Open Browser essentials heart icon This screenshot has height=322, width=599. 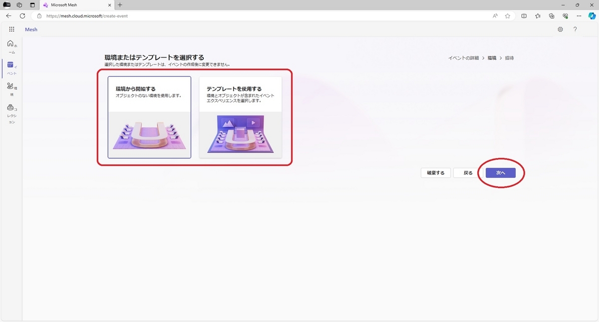[x=565, y=16]
